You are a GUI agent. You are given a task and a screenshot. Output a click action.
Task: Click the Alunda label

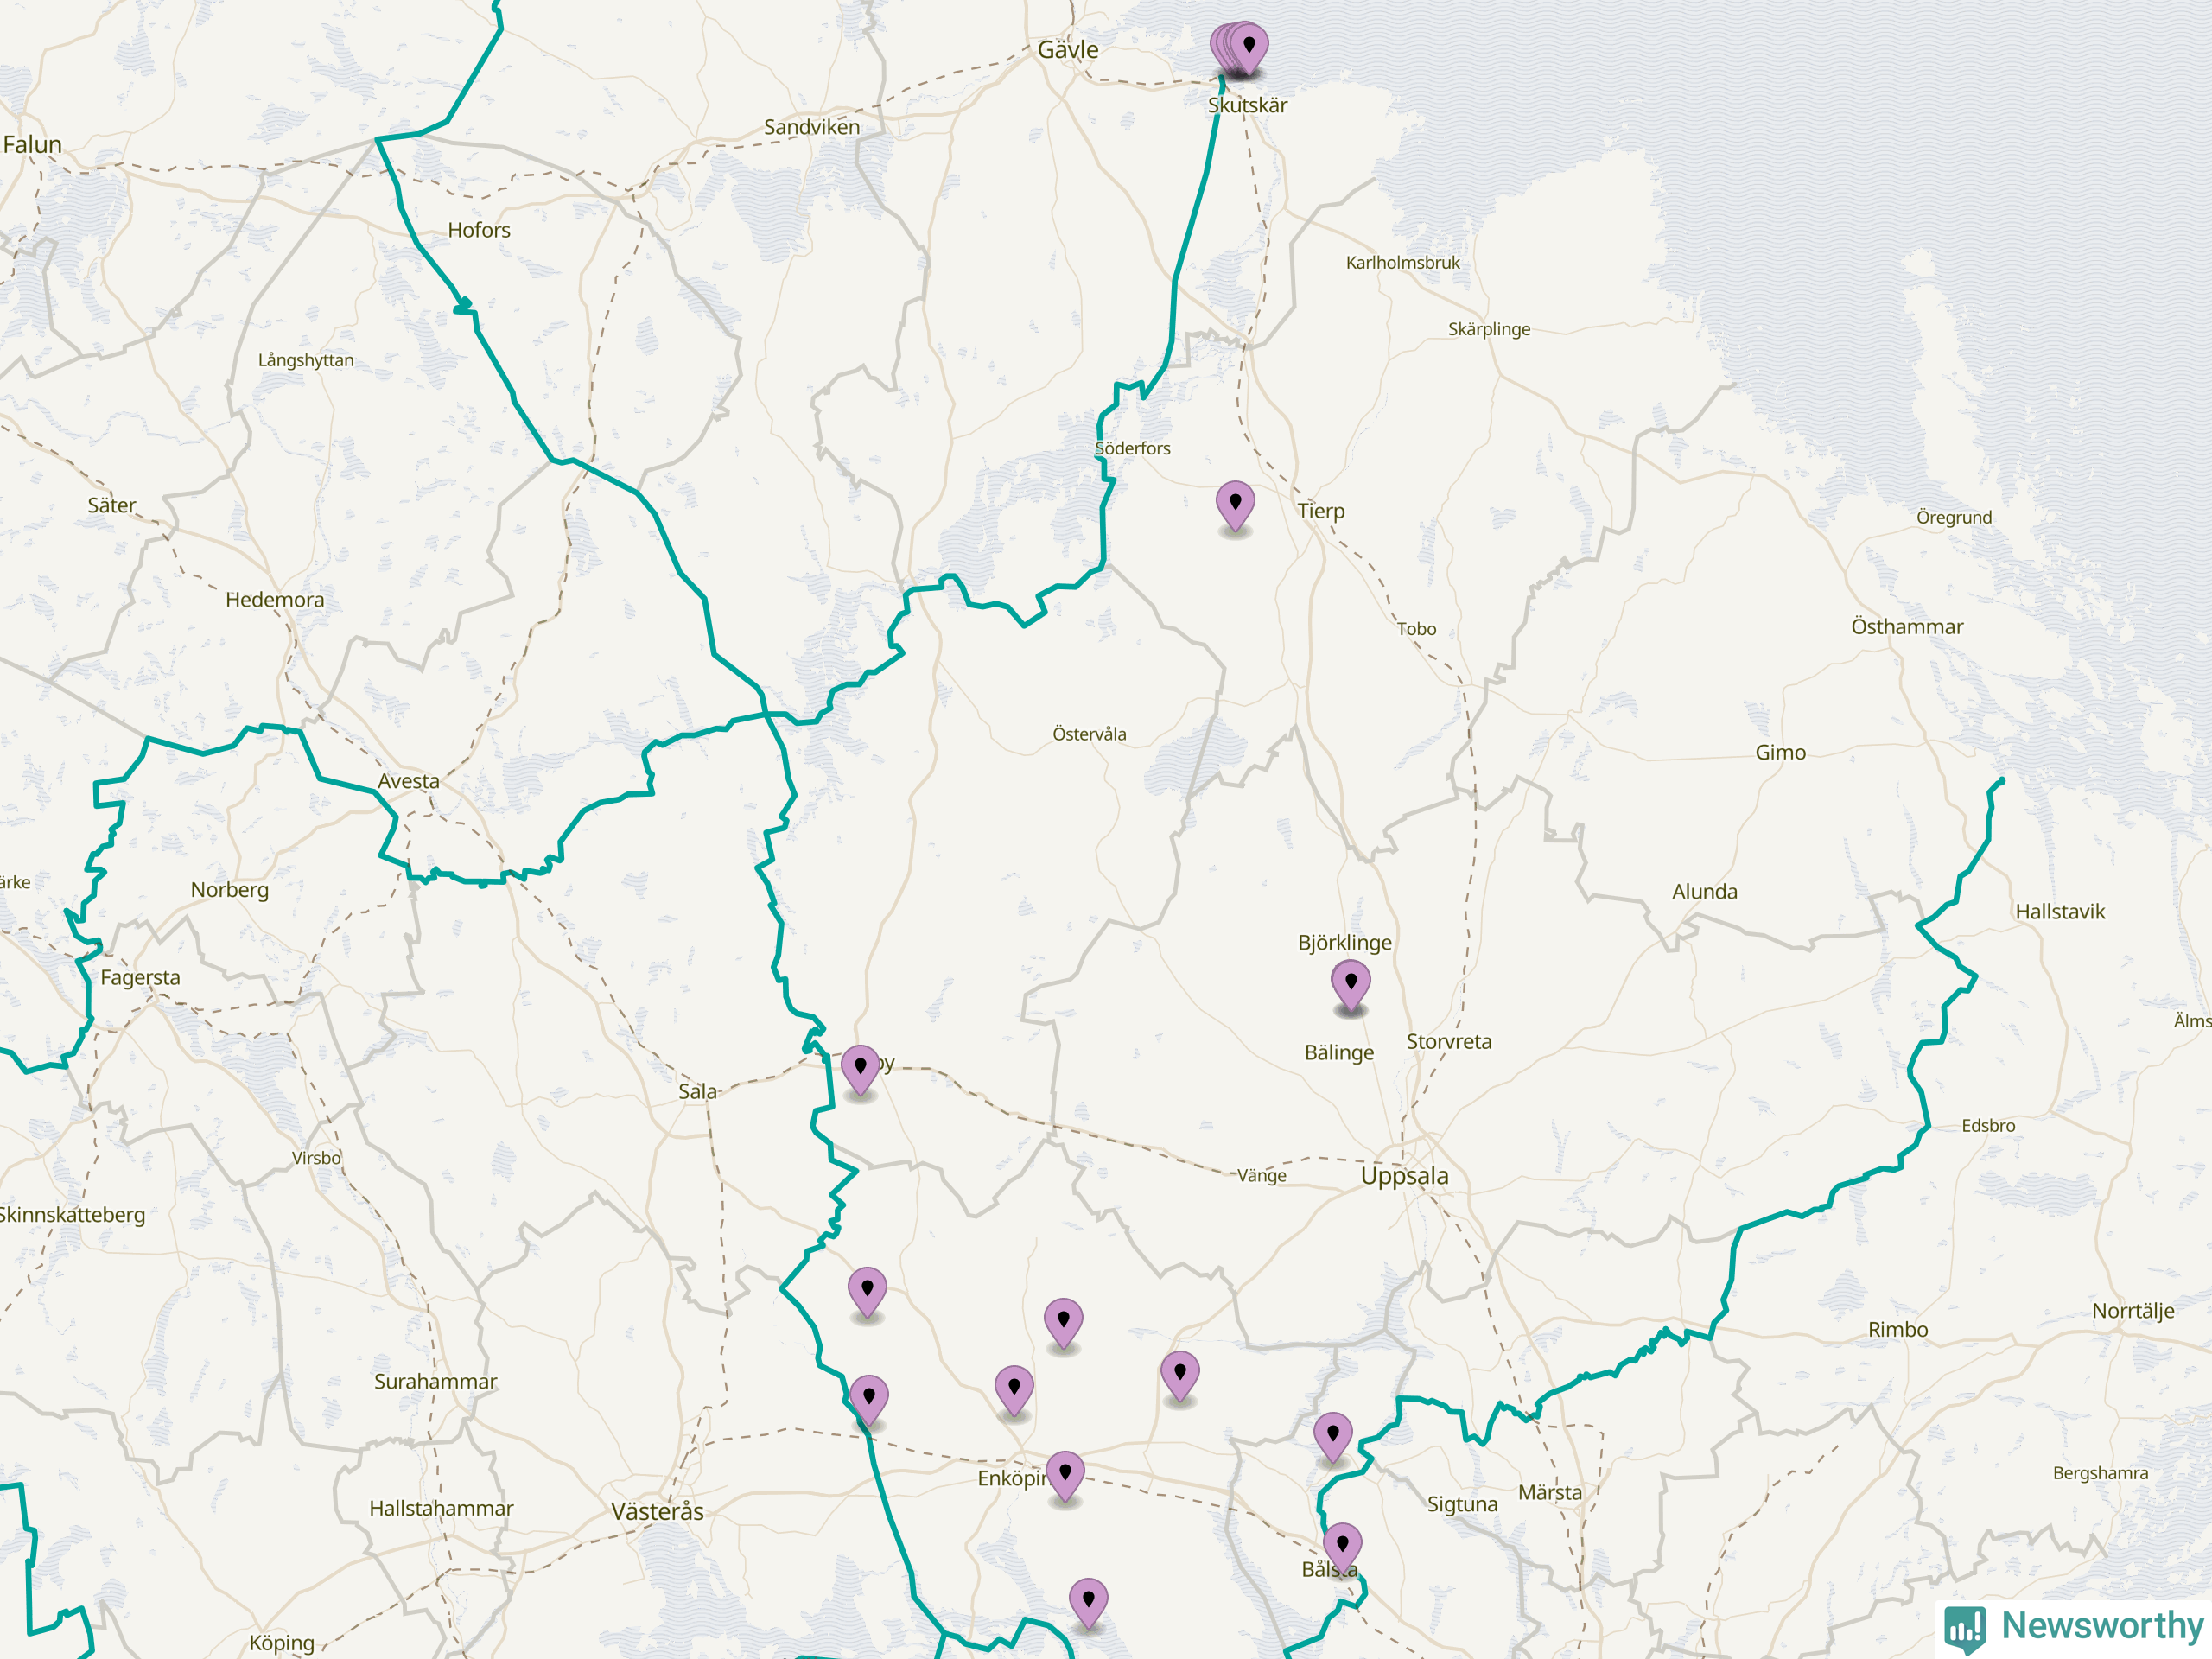pyautogui.click(x=1705, y=892)
